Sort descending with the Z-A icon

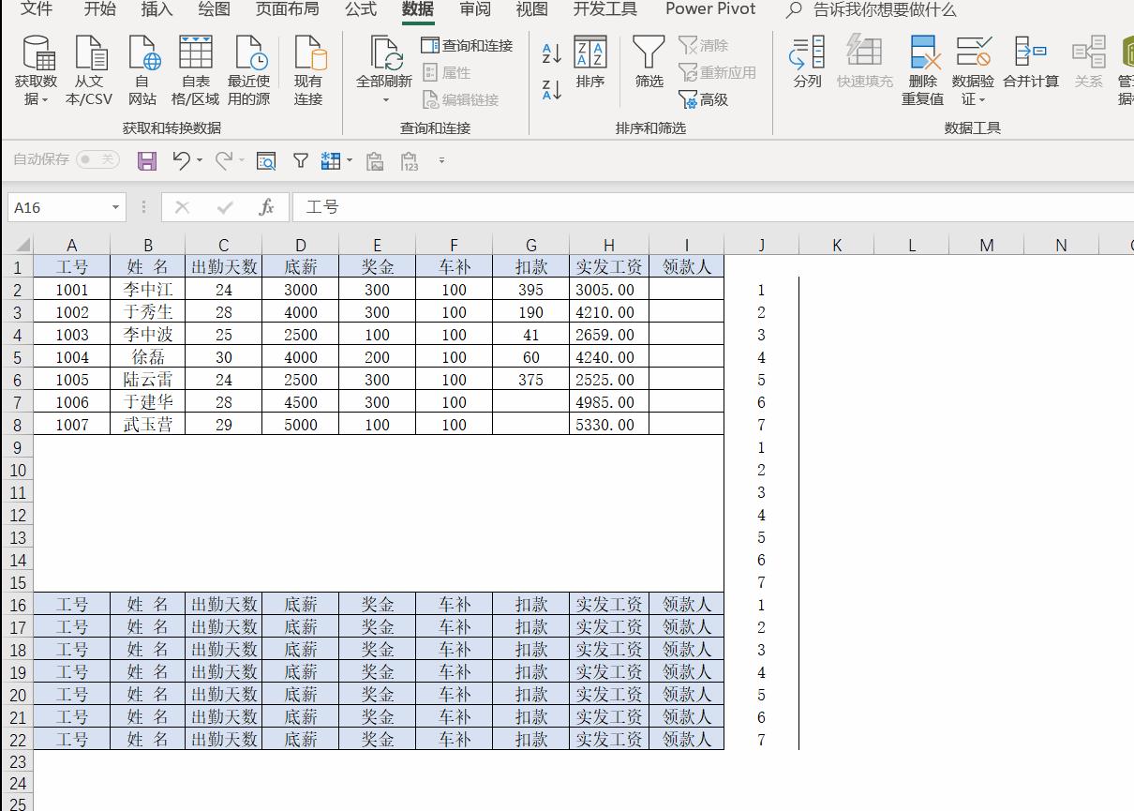(x=552, y=90)
